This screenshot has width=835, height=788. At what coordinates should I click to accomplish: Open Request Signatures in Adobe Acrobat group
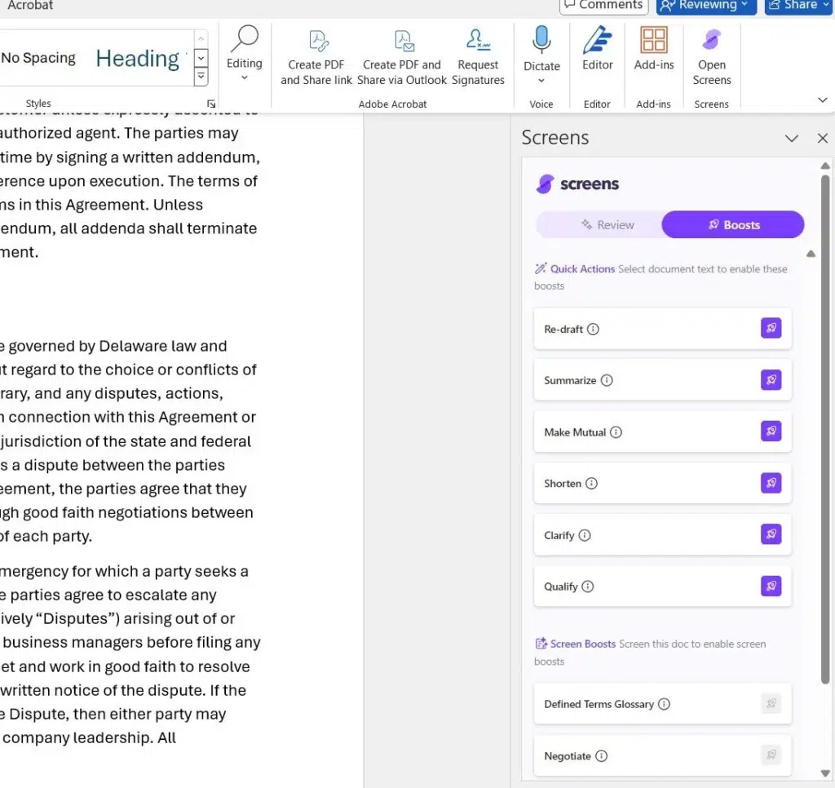point(478,42)
